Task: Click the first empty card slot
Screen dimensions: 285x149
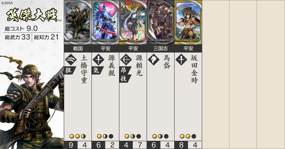Action: [x=216, y=74]
